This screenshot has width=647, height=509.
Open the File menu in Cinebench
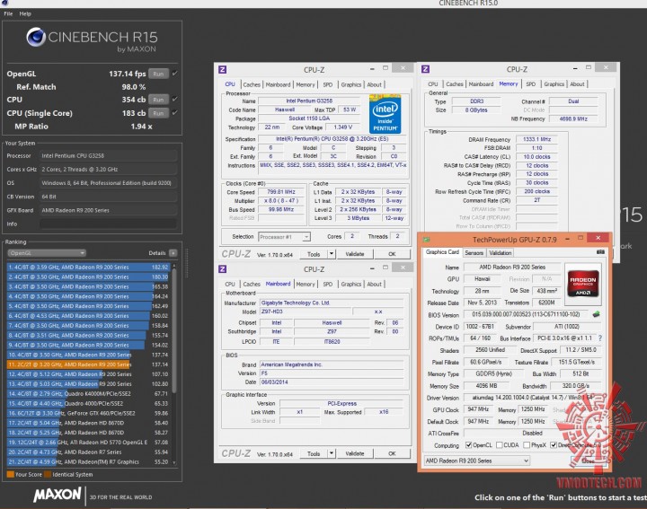[8, 13]
